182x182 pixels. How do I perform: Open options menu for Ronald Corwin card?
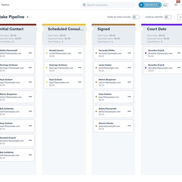click(80, 53)
